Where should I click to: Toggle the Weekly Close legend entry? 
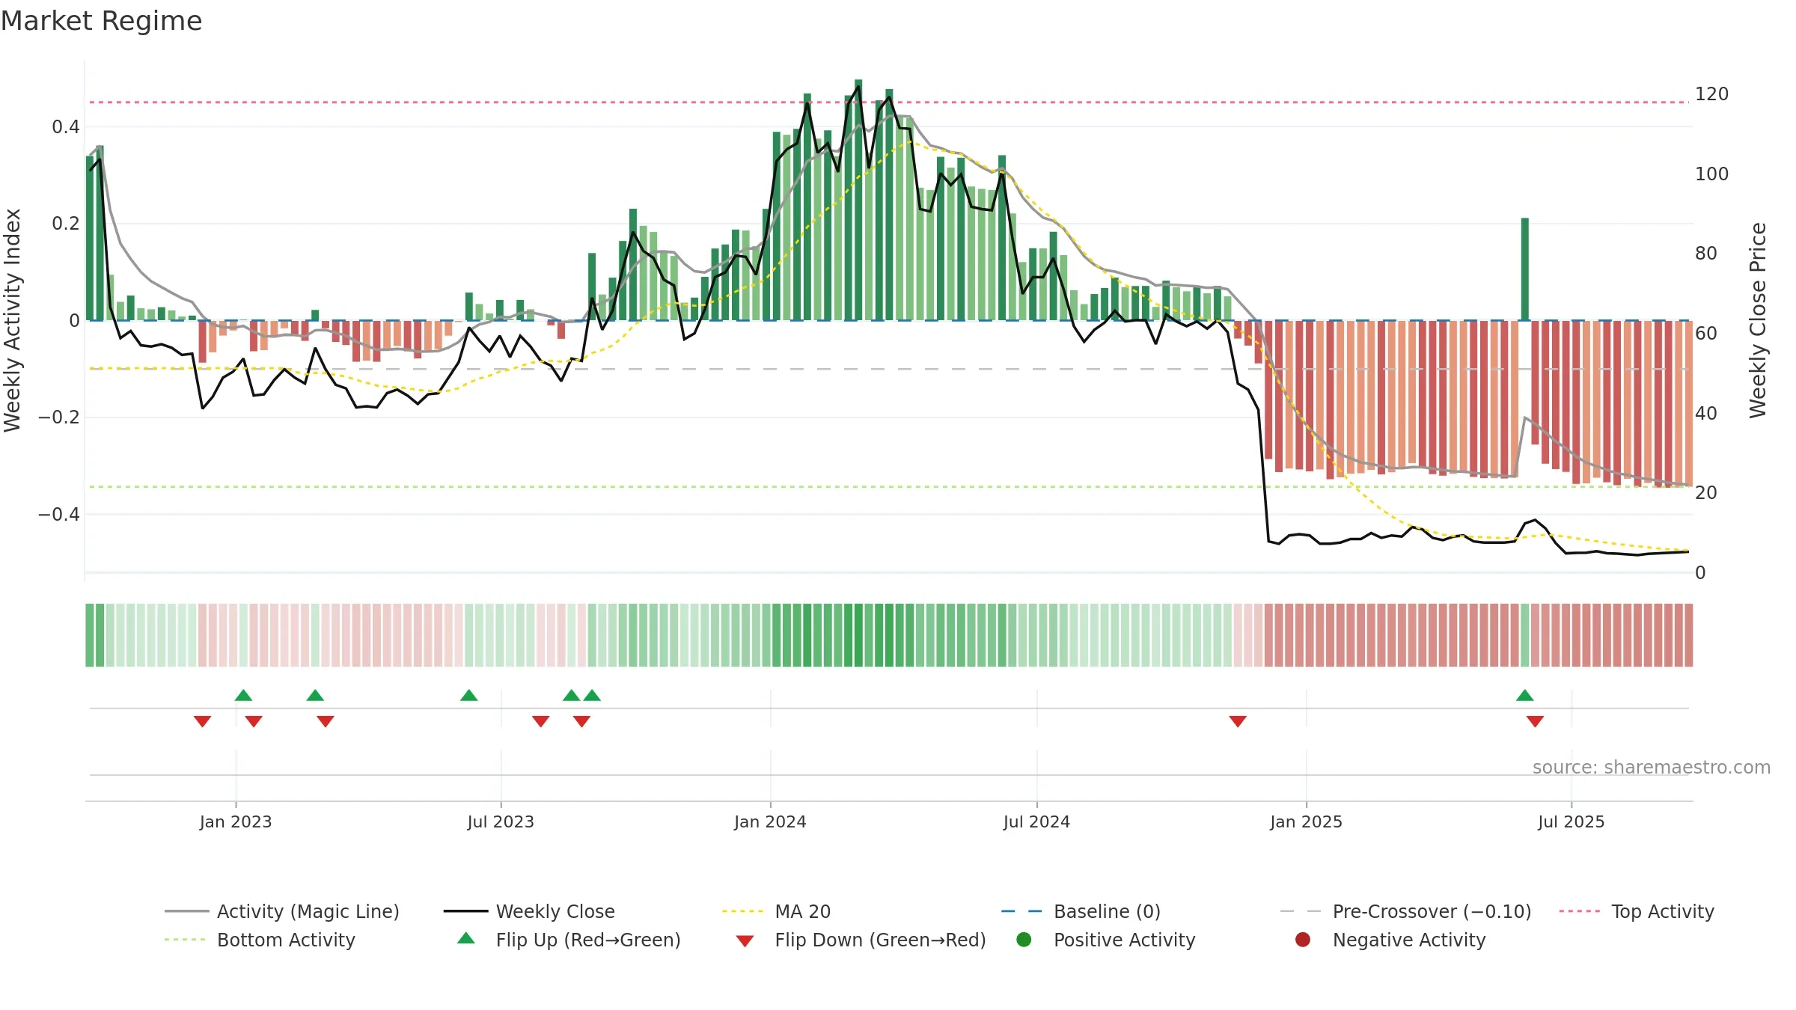(529, 911)
